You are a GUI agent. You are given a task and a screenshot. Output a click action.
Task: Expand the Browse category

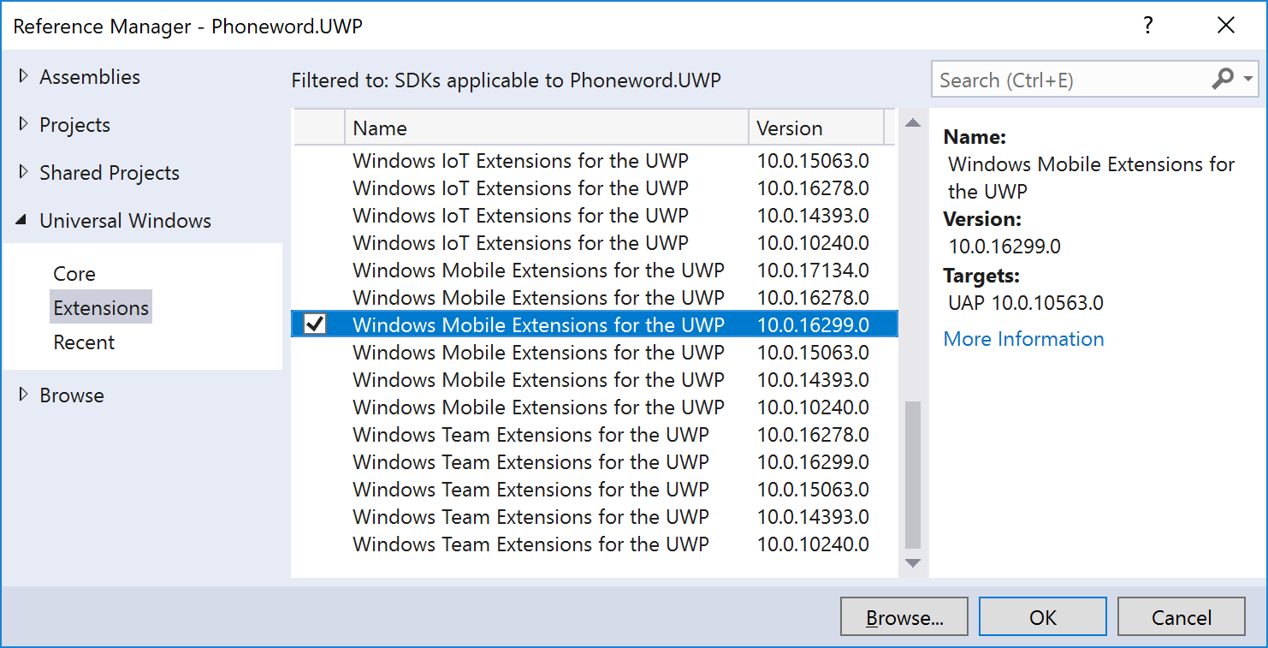[x=23, y=395]
